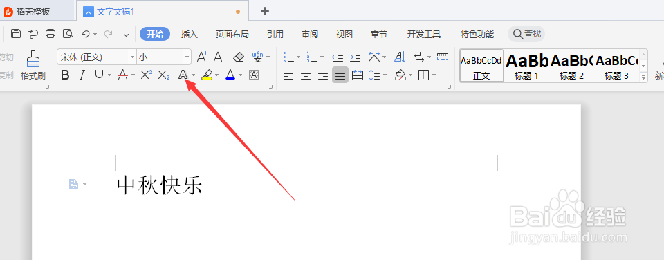Apply the 正文 style
The width and height of the screenshot is (664, 260).
point(481,66)
